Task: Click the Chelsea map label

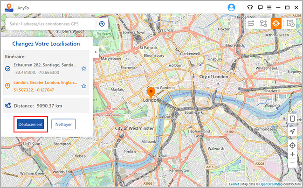Action: tap(79, 156)
